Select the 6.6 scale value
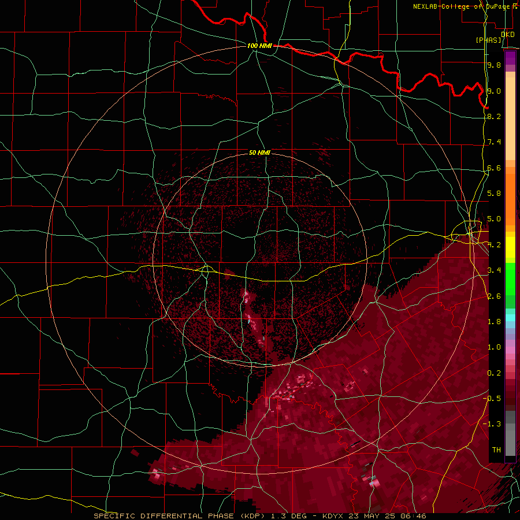Viewport: 520px width, 520px height. [x=494, y=168]
